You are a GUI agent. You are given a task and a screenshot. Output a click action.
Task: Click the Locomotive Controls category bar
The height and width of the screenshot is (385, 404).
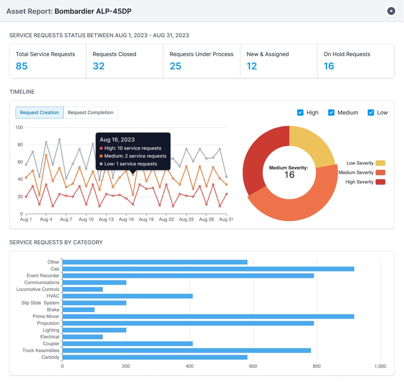coord(83,289)
